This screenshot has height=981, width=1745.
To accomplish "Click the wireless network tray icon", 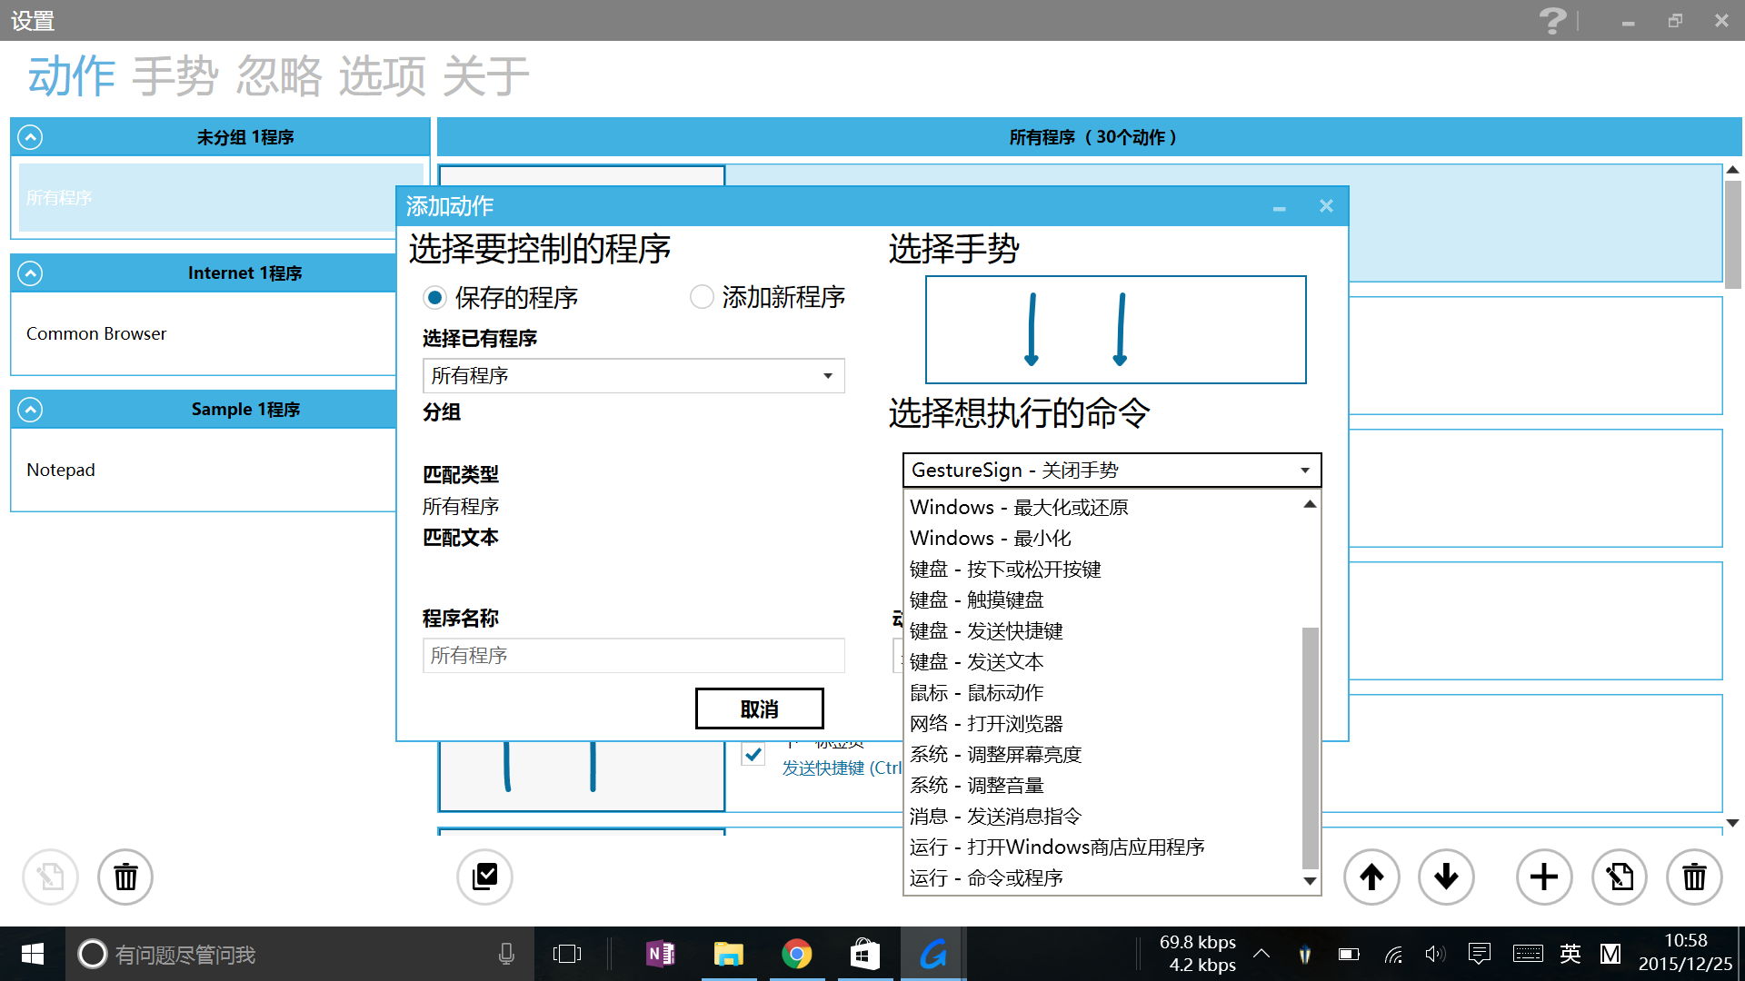I will coord(1393,954).
